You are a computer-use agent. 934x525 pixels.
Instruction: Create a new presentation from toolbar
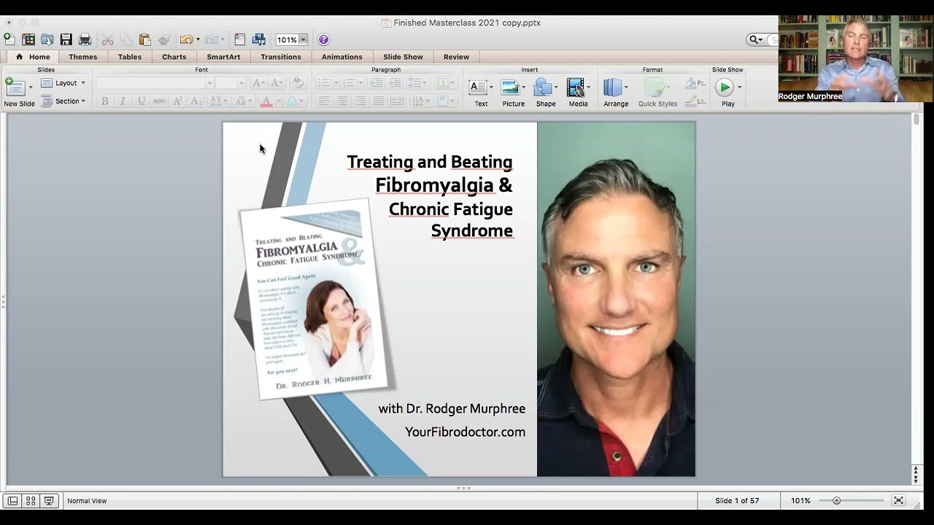[9, 39]
